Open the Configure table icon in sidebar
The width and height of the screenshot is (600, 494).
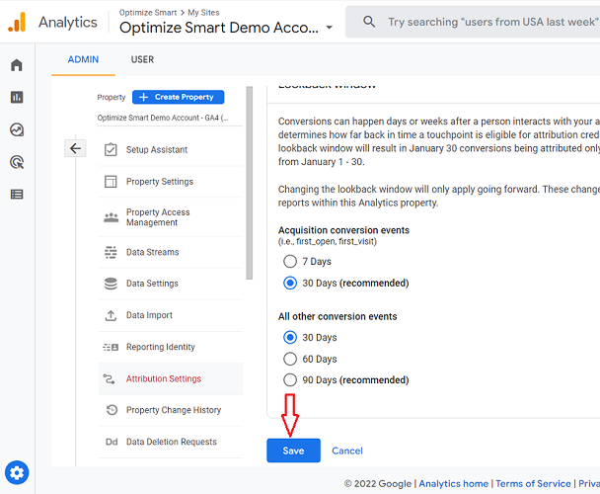17,195
